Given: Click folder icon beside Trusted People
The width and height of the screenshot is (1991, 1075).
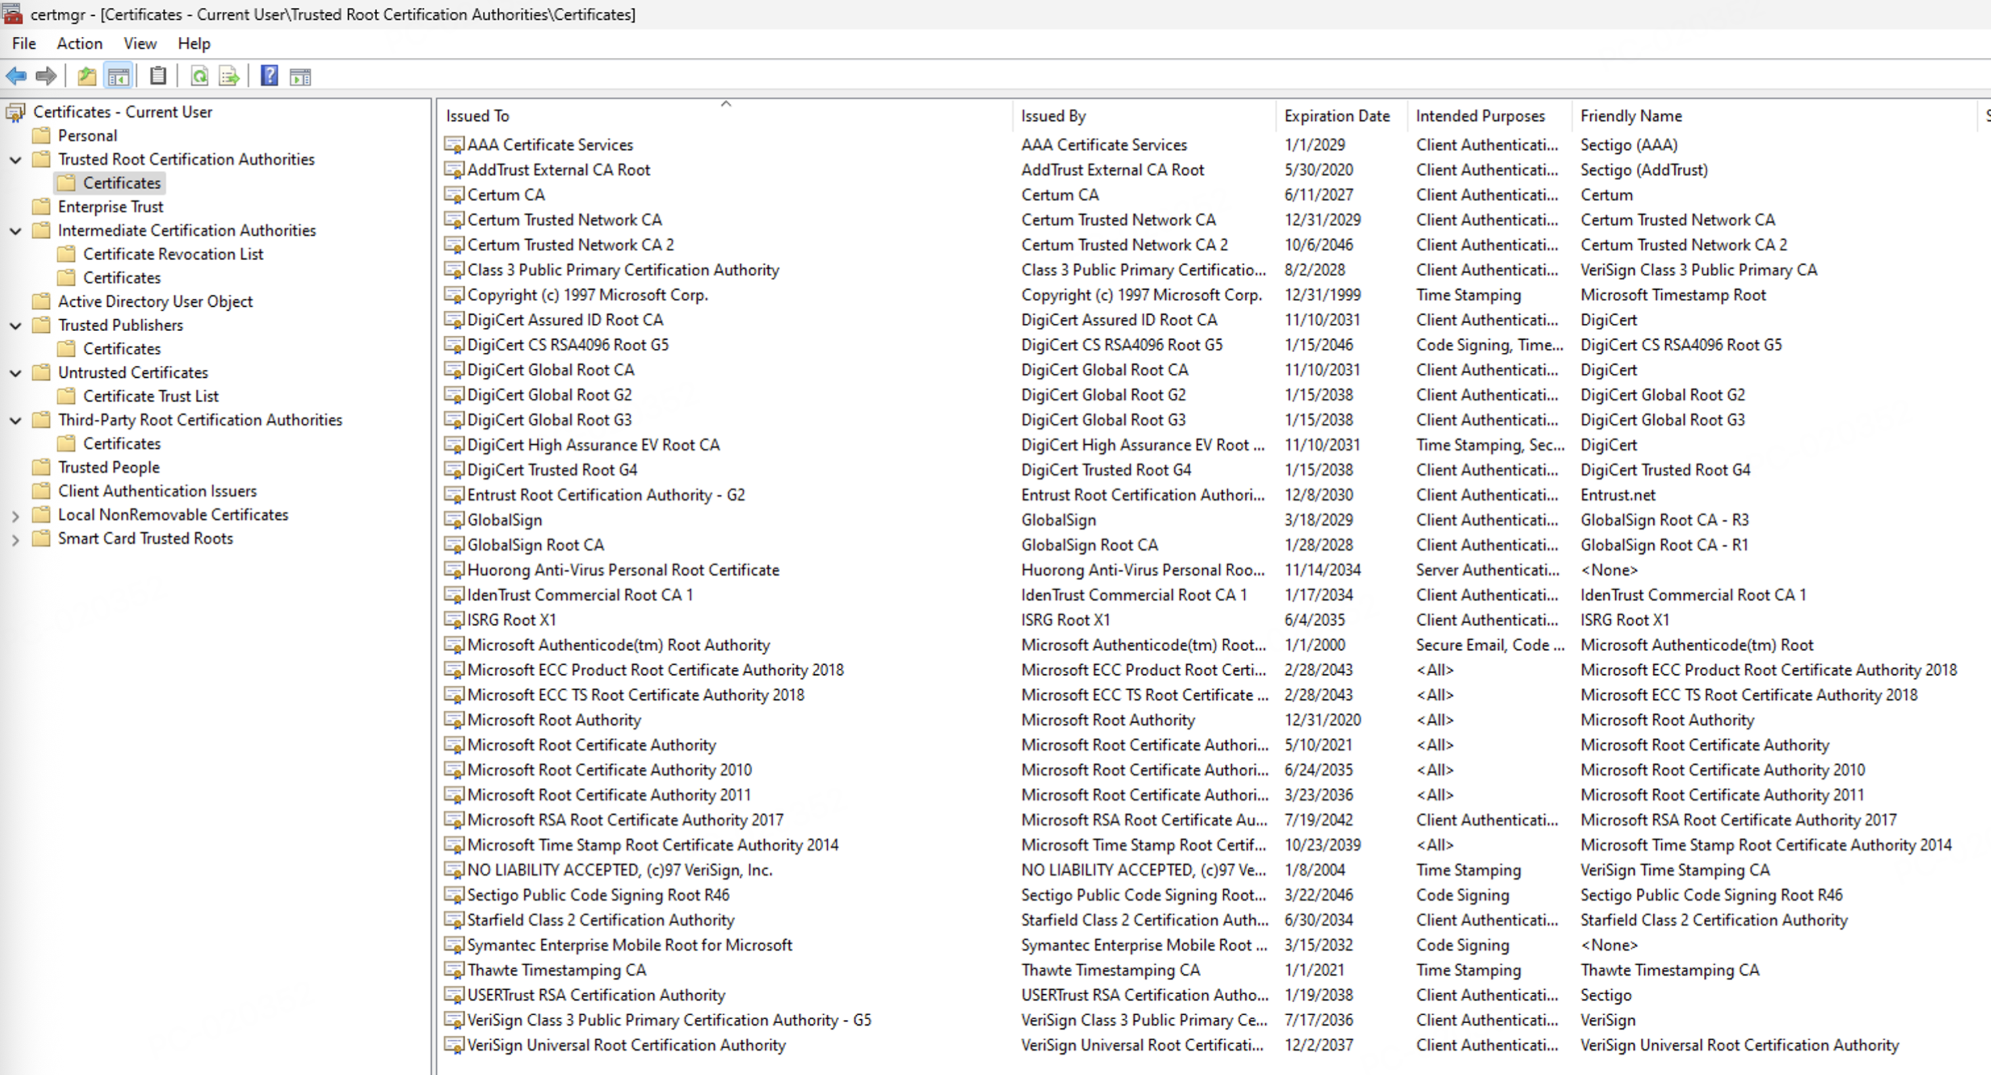Looking at the screenshot, I should [x=41, y=467].
